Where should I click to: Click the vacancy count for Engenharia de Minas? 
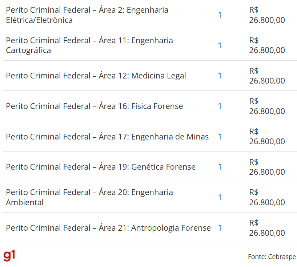[220, 137]
